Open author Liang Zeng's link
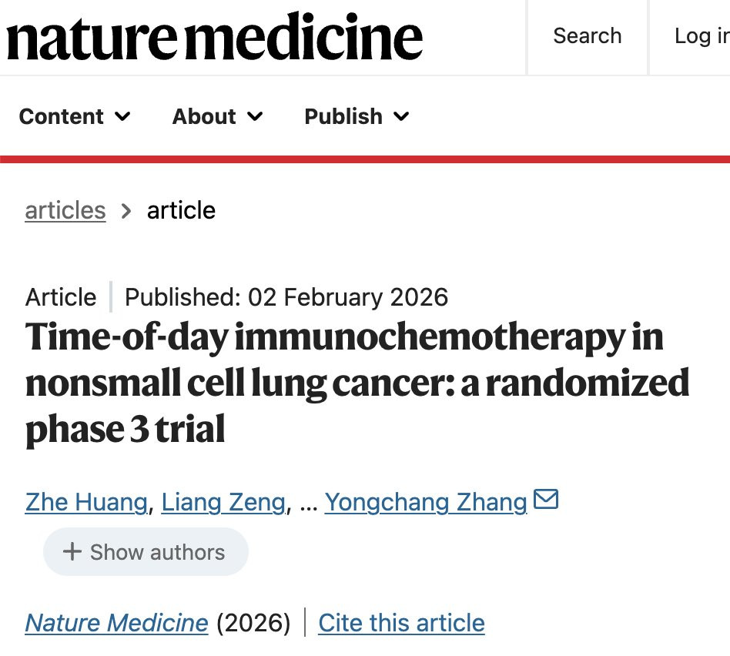This screenshot has width=730, height=656. (223, 502)
